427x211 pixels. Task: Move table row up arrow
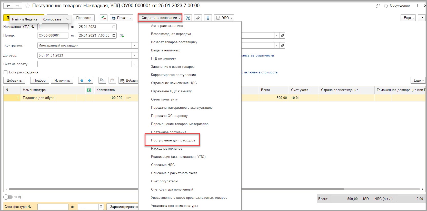point(82,80)
